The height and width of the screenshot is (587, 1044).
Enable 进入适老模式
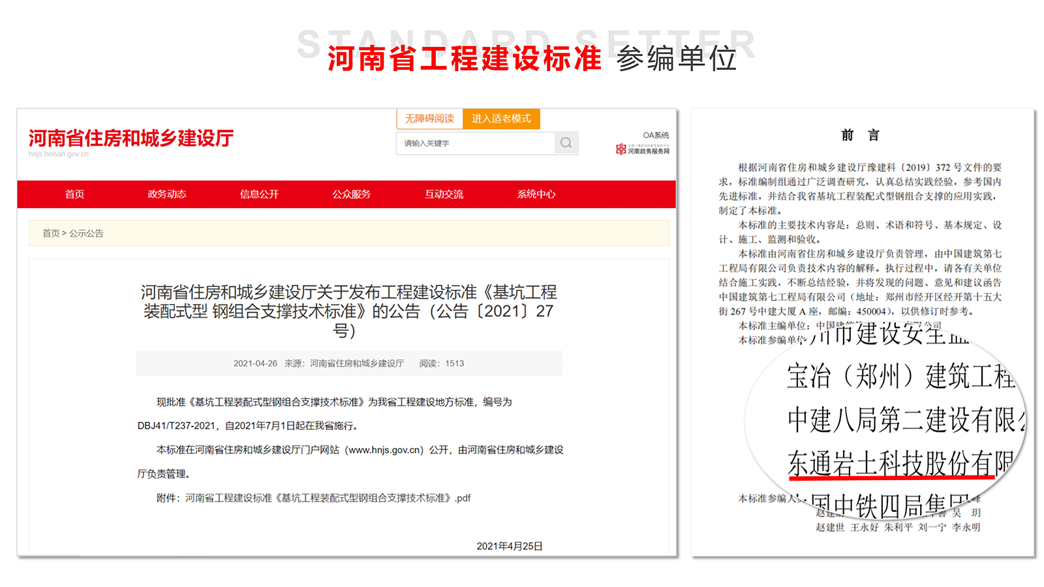pos(501,119)
